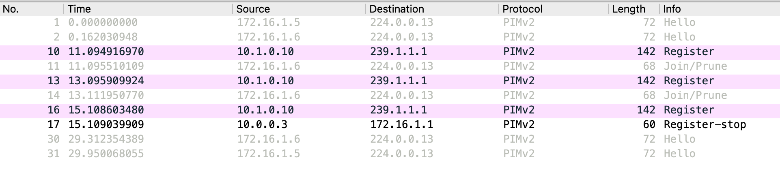Click timestamp 11.094916970
This screenshot has width=780, height=171.
pos(106,51)
